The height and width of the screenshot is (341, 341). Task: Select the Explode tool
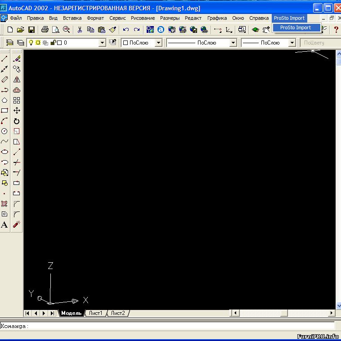pos(17,224)
